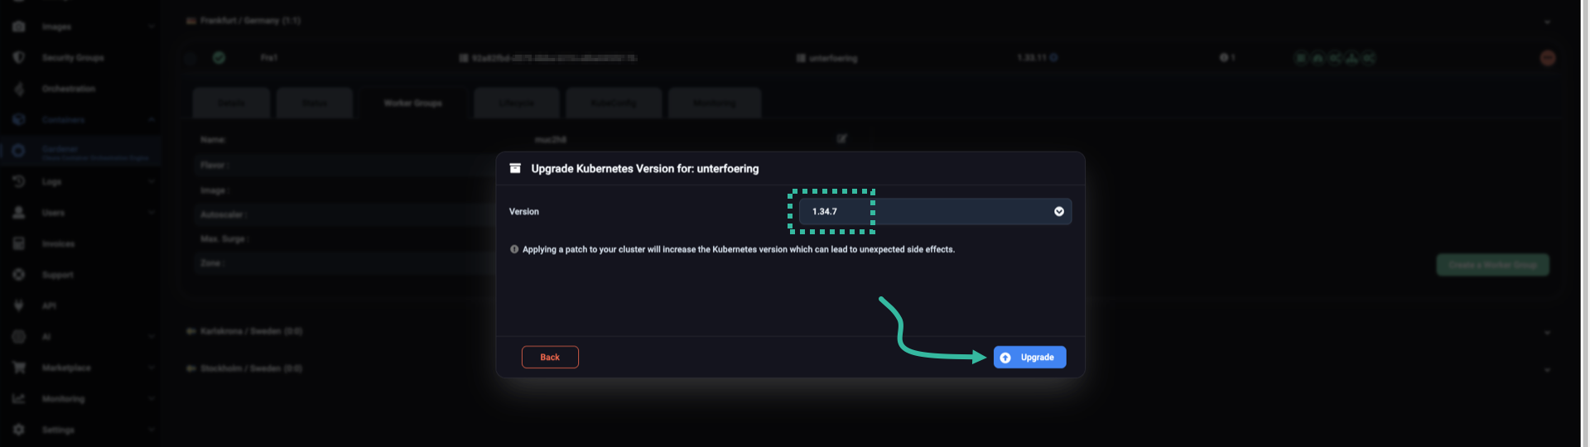Screen dimensions: 1590x447
Task: Open Containers section in the sidebar
Action: 63,120
